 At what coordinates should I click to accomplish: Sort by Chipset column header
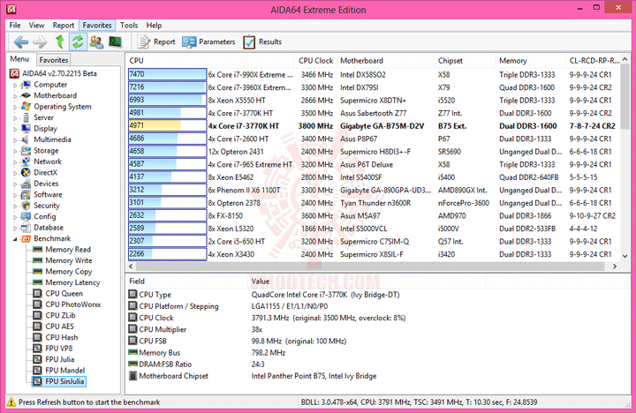(x=465, y=61)
